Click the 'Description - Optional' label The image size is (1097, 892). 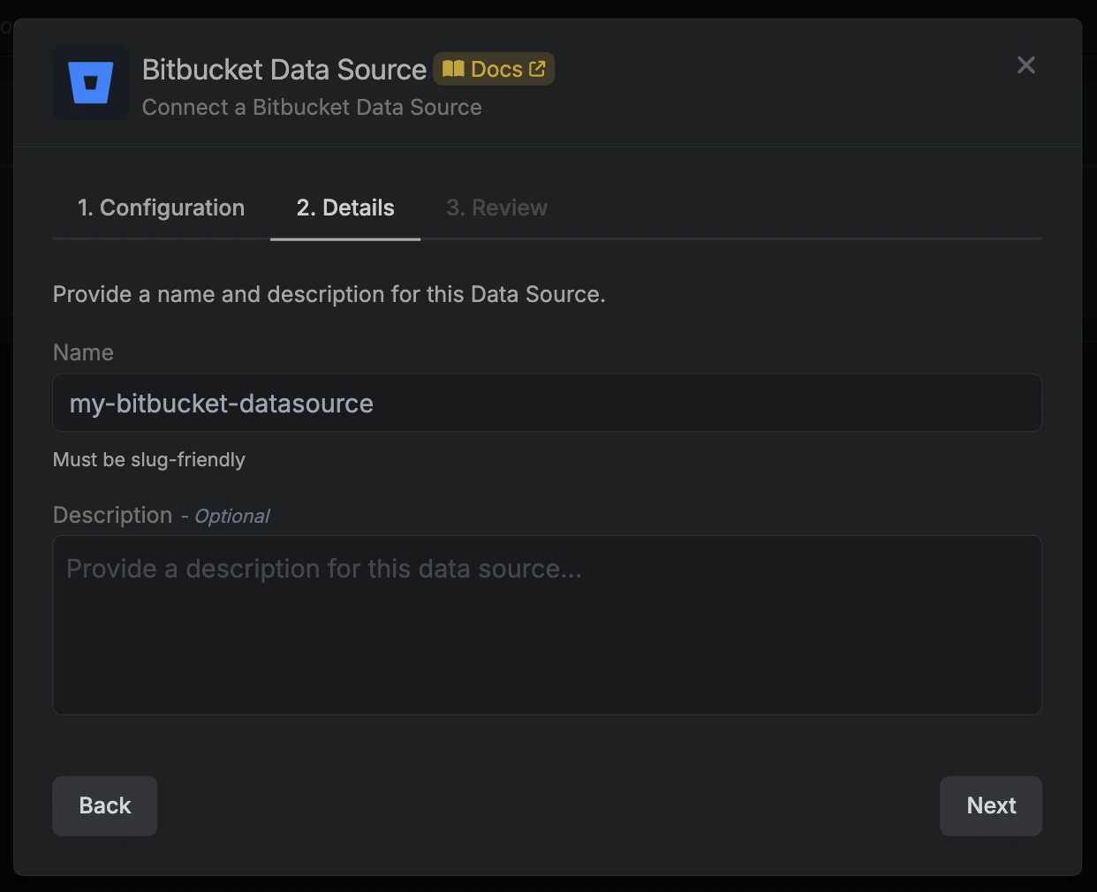[162, 516]
